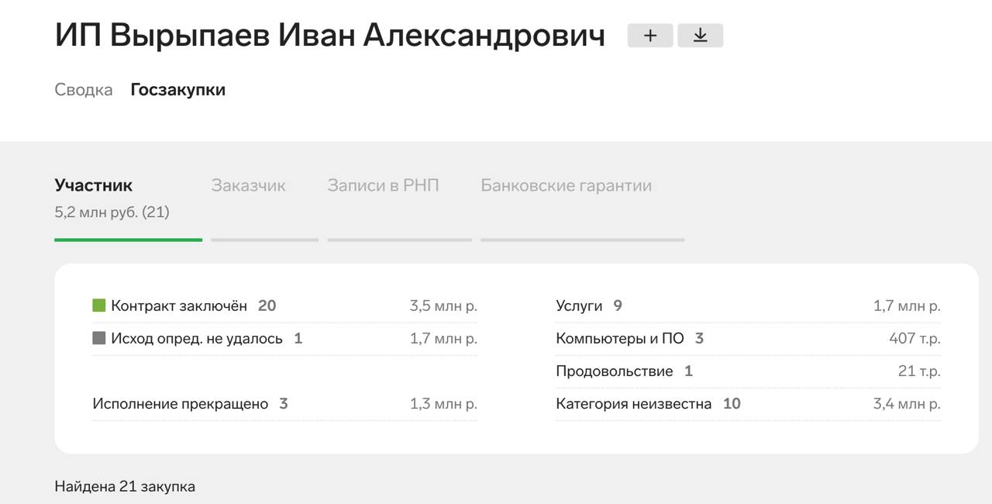
Task: Filter by Контракт заключён row
Action: (x=179, y=306)
